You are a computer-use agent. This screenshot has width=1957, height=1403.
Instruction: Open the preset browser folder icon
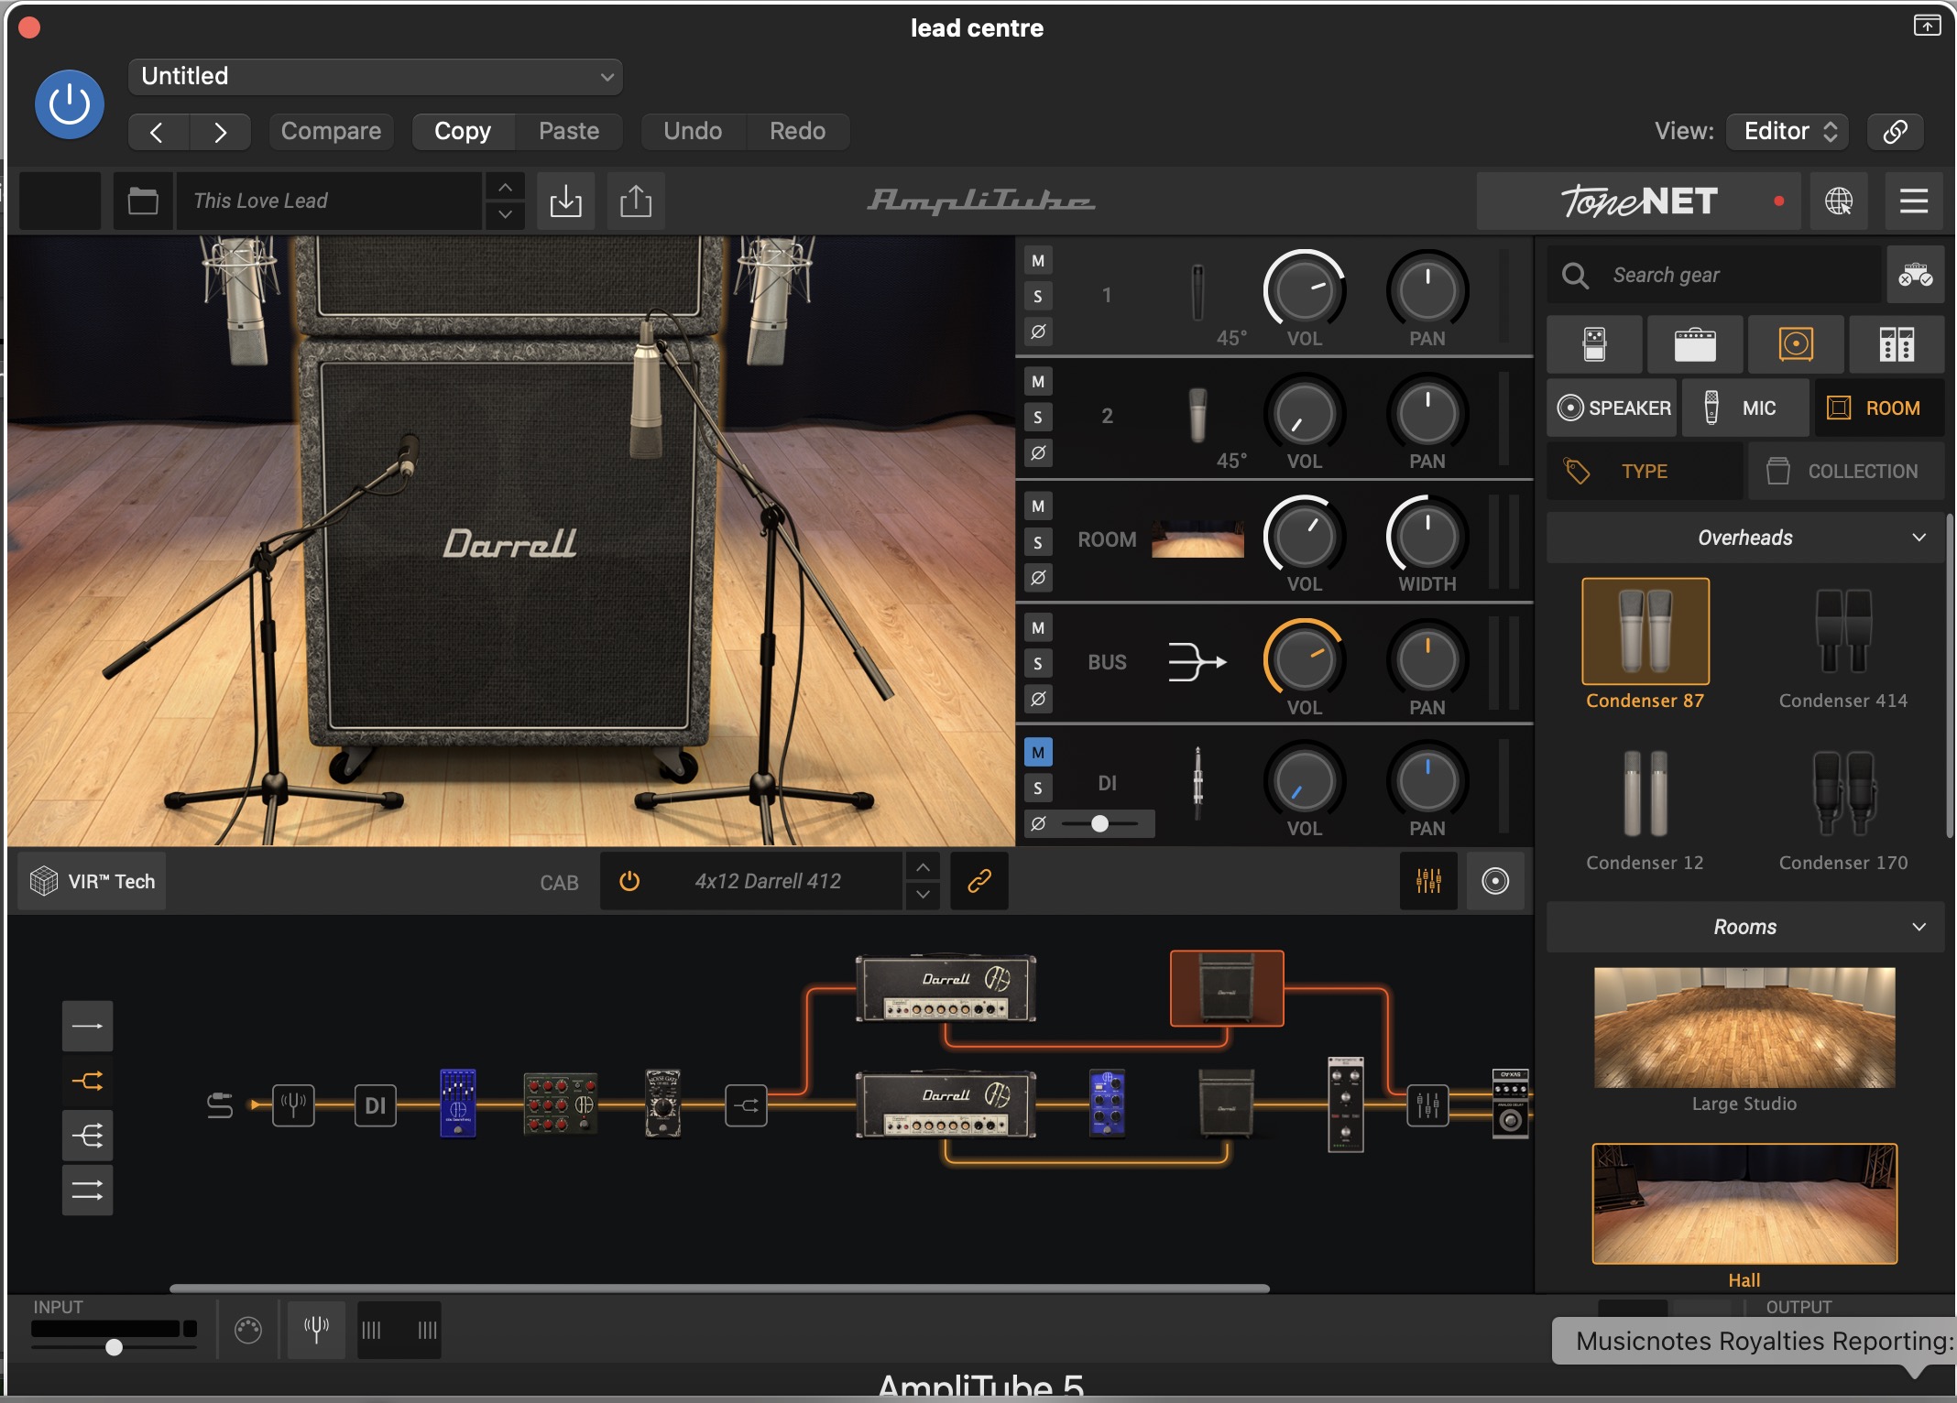143,201
